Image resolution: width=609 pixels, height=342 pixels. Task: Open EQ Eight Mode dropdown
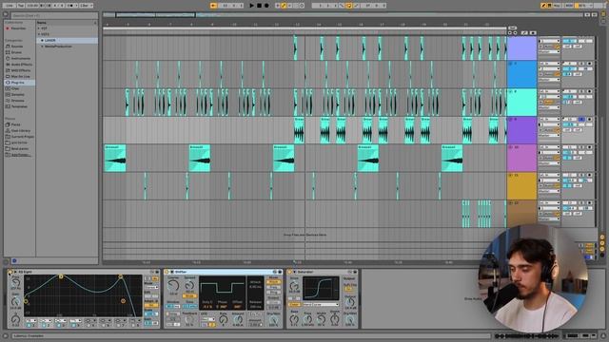[x=152, y=287]
